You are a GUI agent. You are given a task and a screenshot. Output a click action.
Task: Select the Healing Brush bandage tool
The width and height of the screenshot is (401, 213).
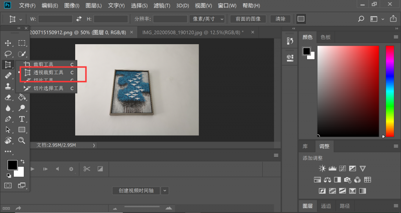8,75
